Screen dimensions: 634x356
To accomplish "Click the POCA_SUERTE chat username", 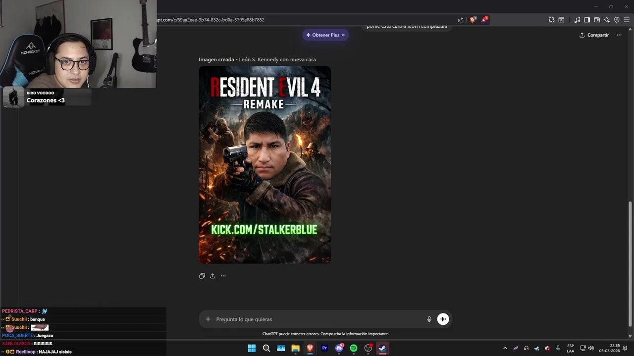I will 17,335.
